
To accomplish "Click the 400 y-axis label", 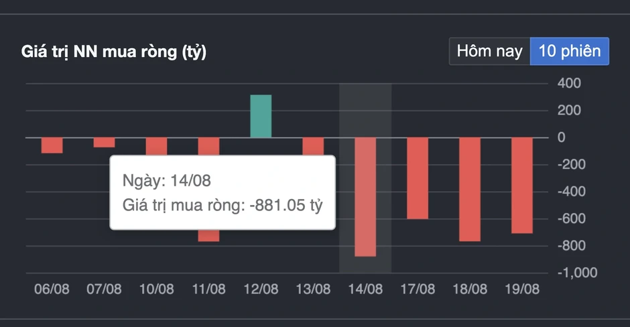I will pyautogui.click(x=569, y=83).
